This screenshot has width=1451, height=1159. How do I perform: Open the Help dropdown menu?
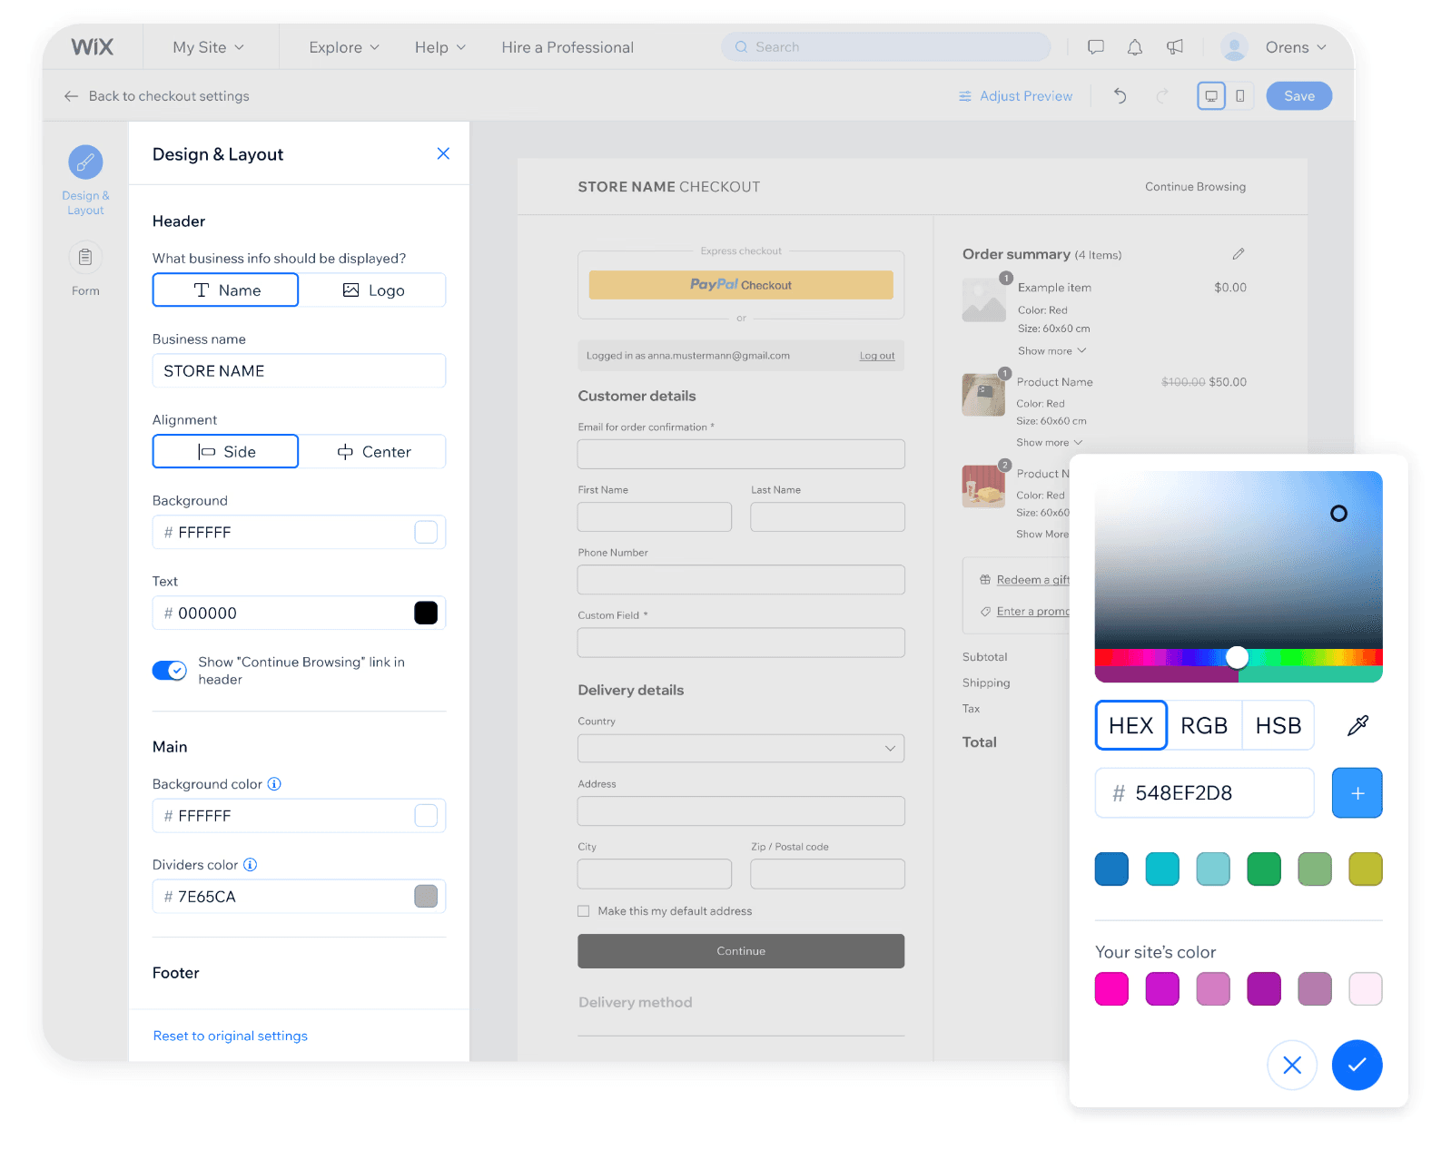(x=440, y=47)
